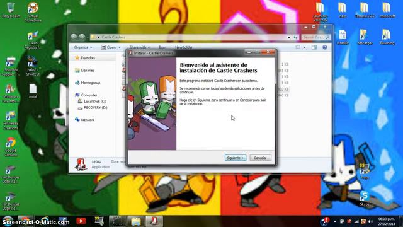Click the screen recorder taskbar icon

(x=118, y=221)
